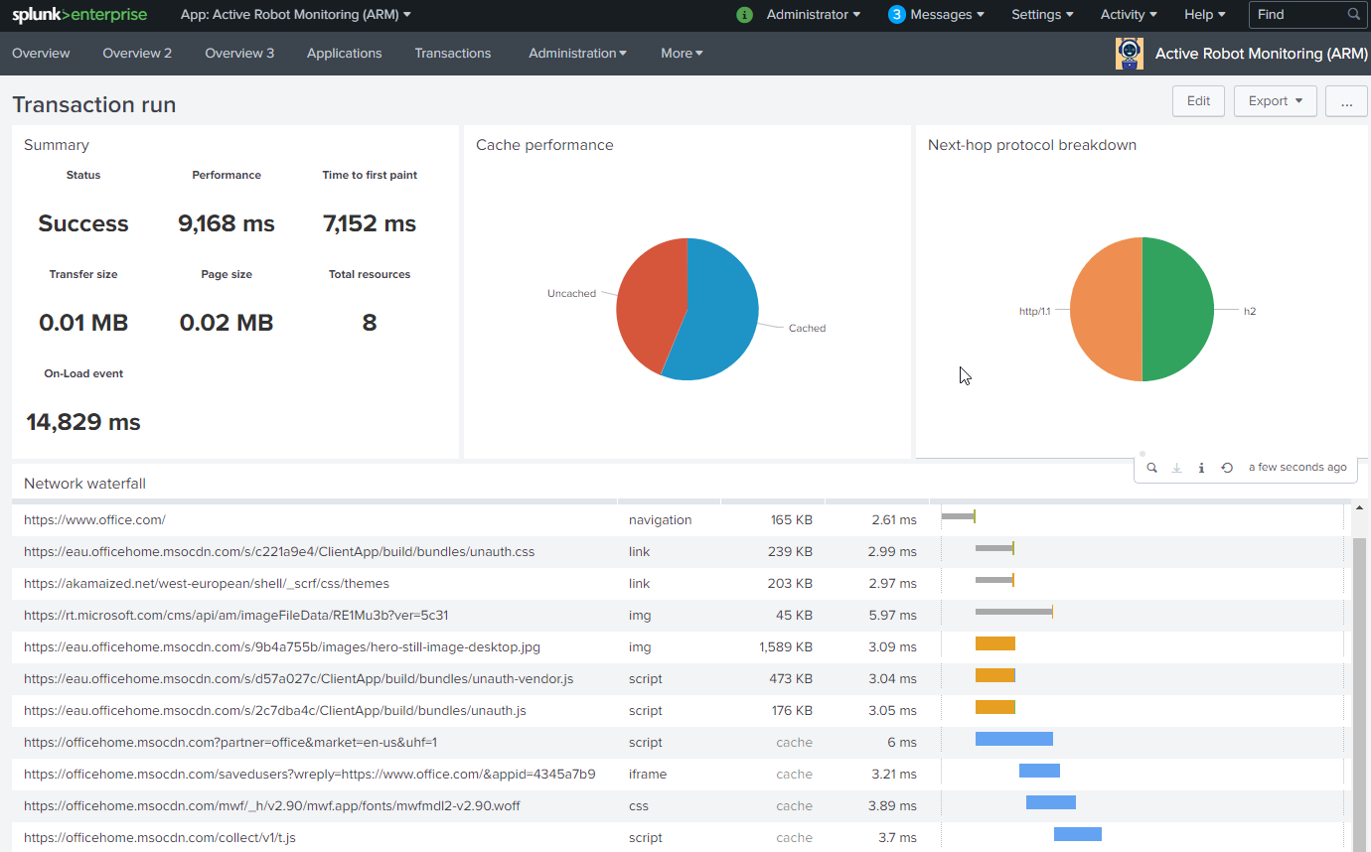Open panel search magnifier icon
This screenshot has width=1371, height=852.
click(1151, 468)
